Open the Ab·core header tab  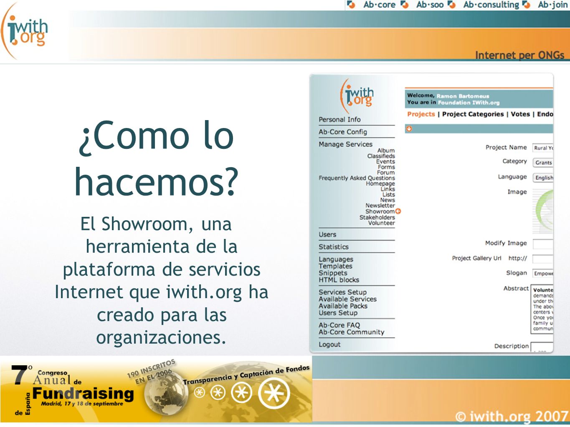point(379,5)
